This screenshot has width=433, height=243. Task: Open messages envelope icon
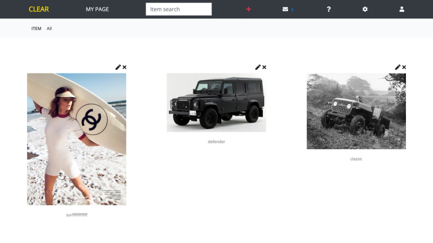(x=285, y=9)
